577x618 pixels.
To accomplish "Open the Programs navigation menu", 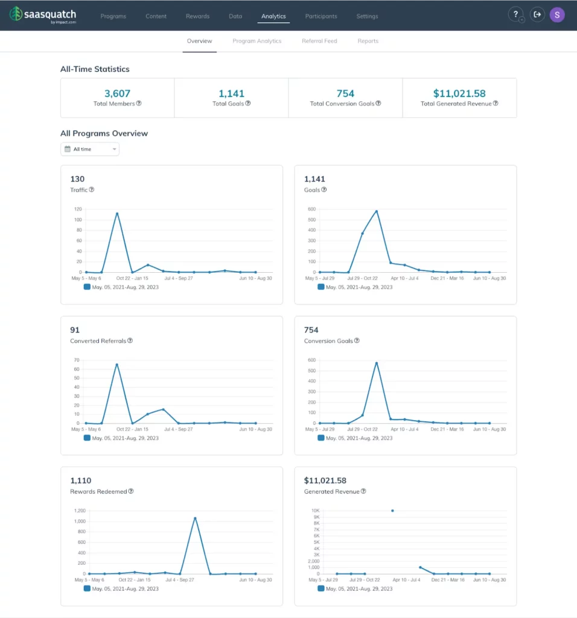I will pos(113,16).
